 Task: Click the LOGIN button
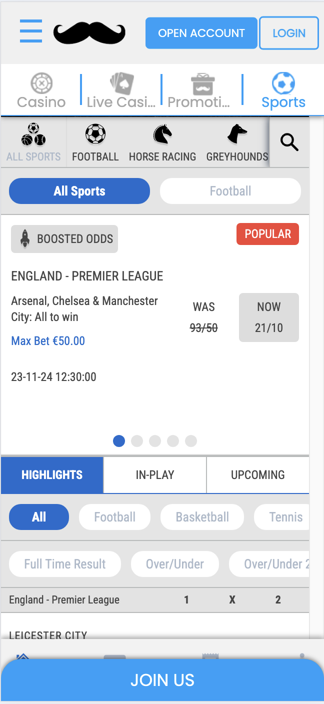[289, 33]
